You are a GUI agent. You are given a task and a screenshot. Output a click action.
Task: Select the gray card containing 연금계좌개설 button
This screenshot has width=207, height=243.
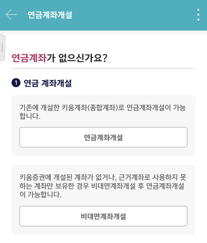(103, 125)
